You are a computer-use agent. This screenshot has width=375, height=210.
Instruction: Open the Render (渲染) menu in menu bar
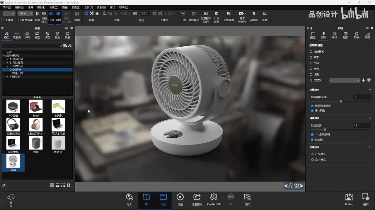(76, 7)
